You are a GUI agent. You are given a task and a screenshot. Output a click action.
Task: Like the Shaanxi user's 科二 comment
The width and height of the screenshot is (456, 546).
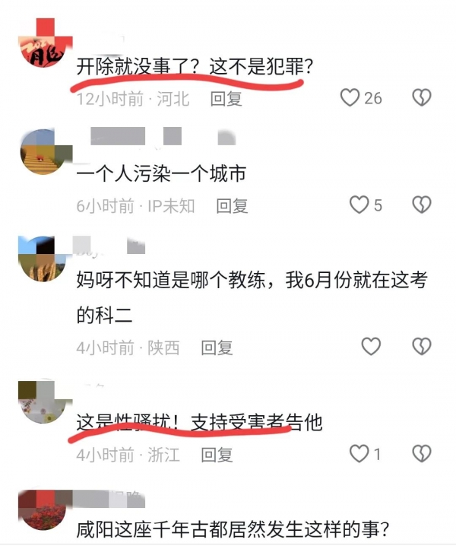[x=371, y=346]
